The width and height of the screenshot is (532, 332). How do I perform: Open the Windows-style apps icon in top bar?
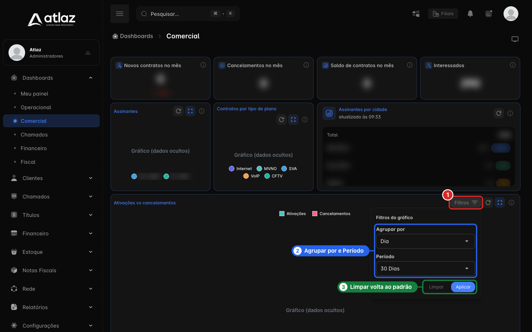point(416,14)
